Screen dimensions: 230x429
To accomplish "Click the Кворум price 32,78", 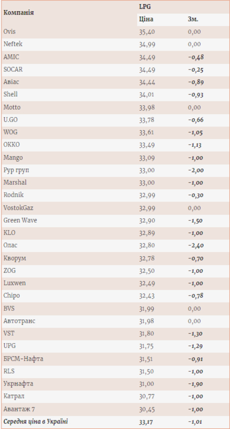I will click(x=147, y=258).
